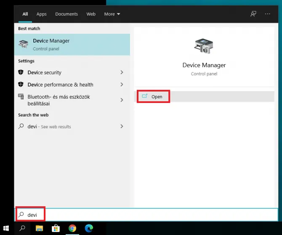282x235 pixels.
Task: Expand Bluetooth- és más eszközök chevron
Action: click(122, 100)
